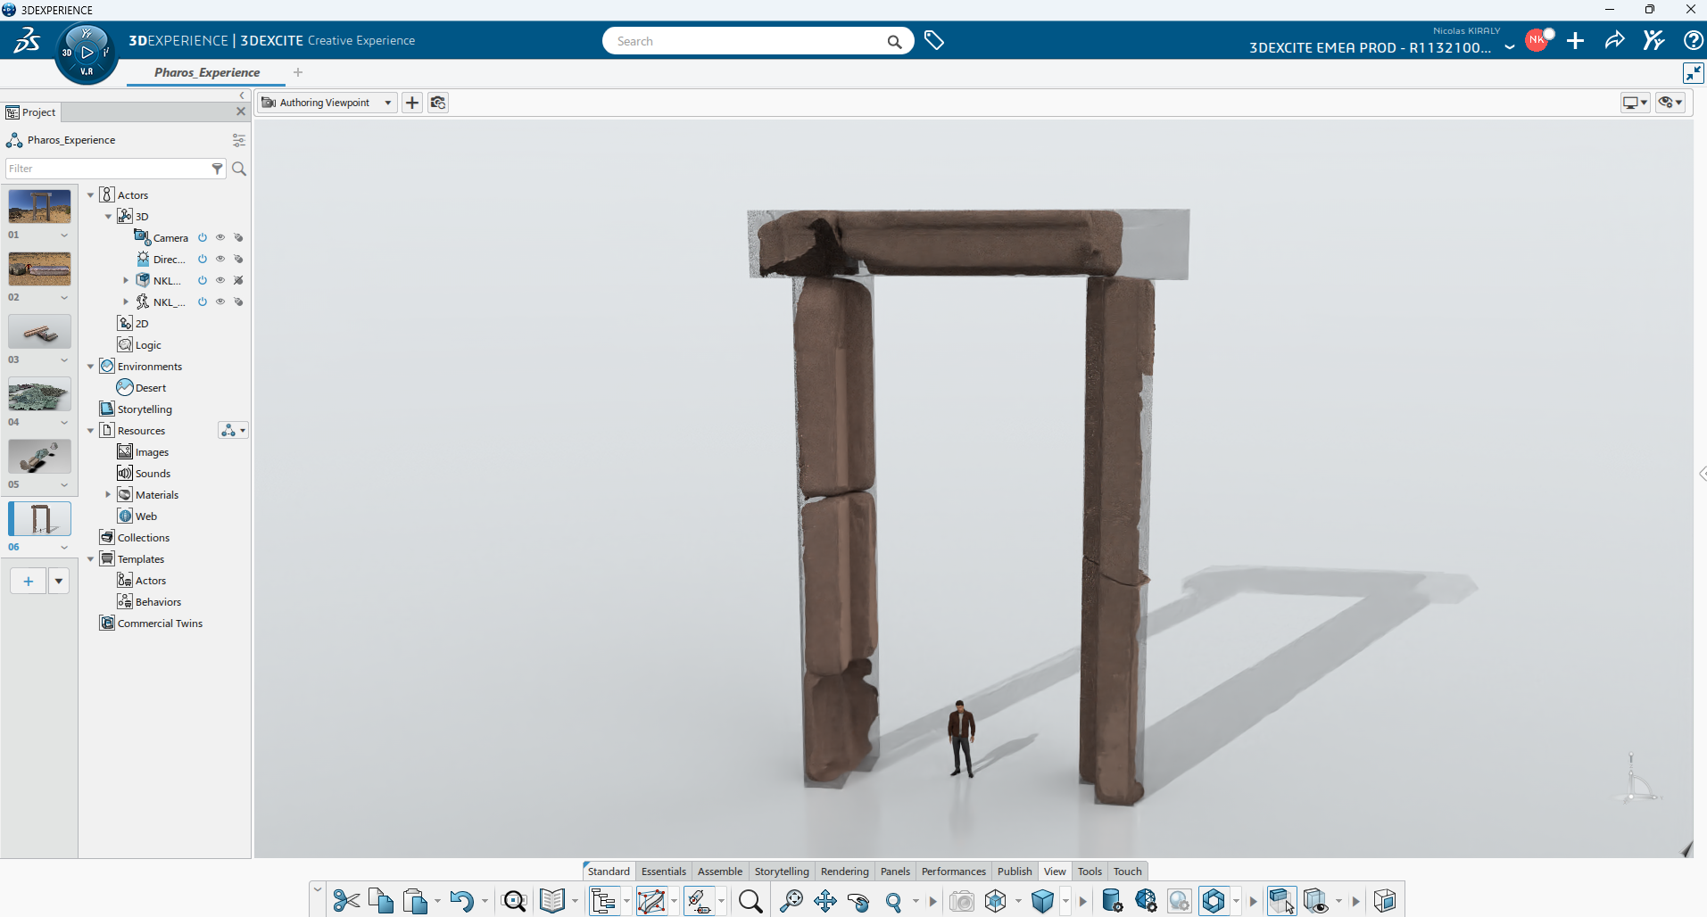This screenshot has width=1707, height=917.
Task: Switch to the Rendering toolbar tab
Action: coord(844,872)
